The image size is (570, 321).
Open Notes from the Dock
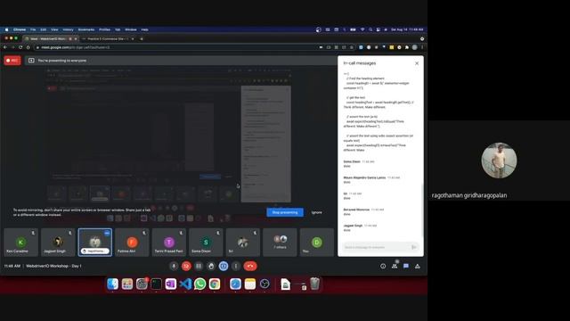tap(249, 284)
